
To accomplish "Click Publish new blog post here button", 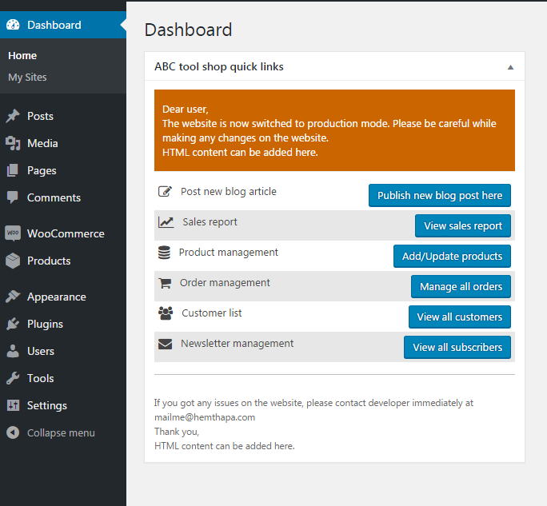I will coord(440,195).
